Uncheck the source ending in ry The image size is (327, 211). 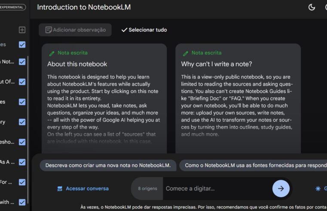(22, 122)
